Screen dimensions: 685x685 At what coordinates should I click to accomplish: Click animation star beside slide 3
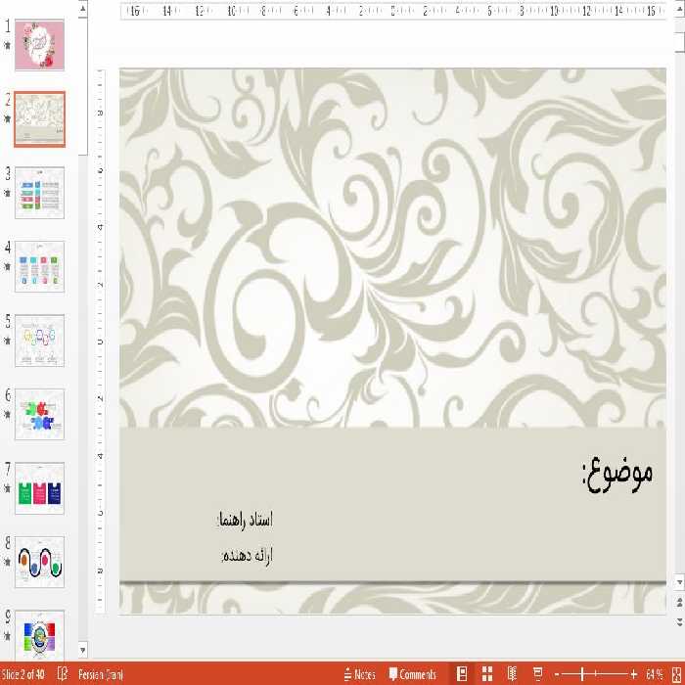tap(7, 193)
